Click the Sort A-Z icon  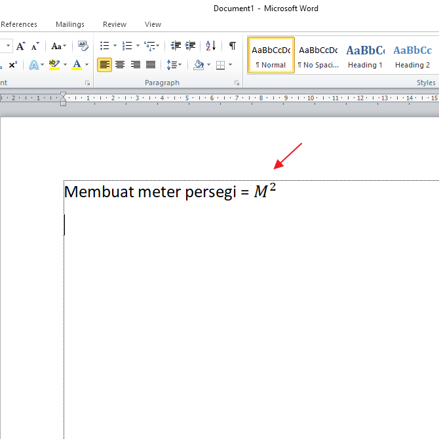(210, 46)
